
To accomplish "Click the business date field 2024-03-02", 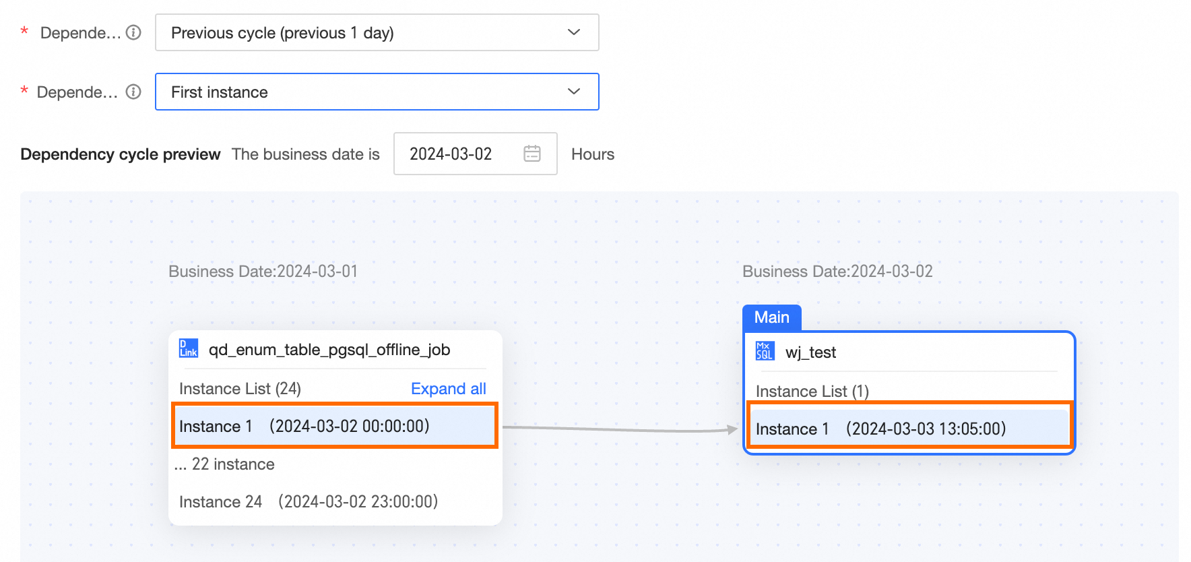I will 451,154.
